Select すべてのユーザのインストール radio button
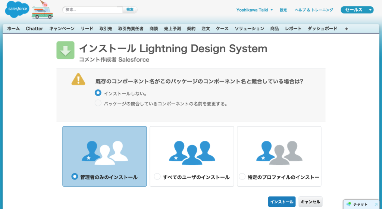Screen dimensions: 382x209 (x=157, y=177)
